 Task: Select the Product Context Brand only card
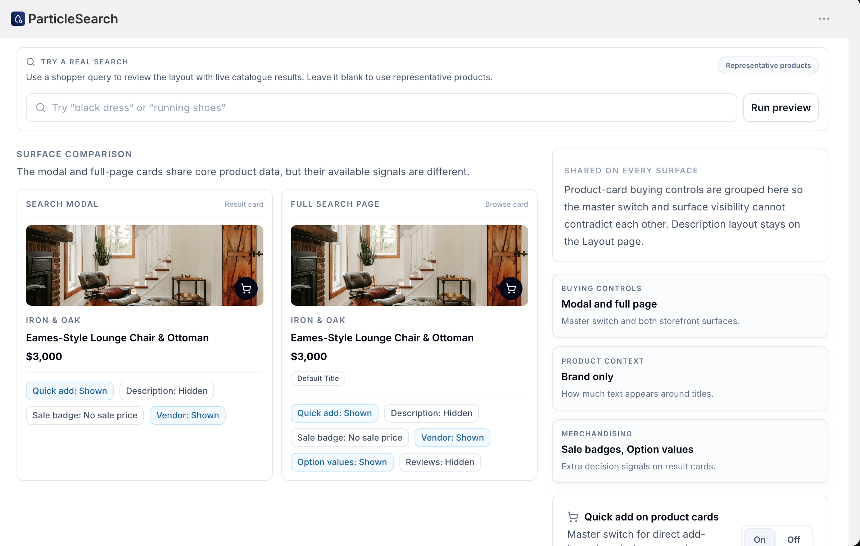click(x=690, y=378)
